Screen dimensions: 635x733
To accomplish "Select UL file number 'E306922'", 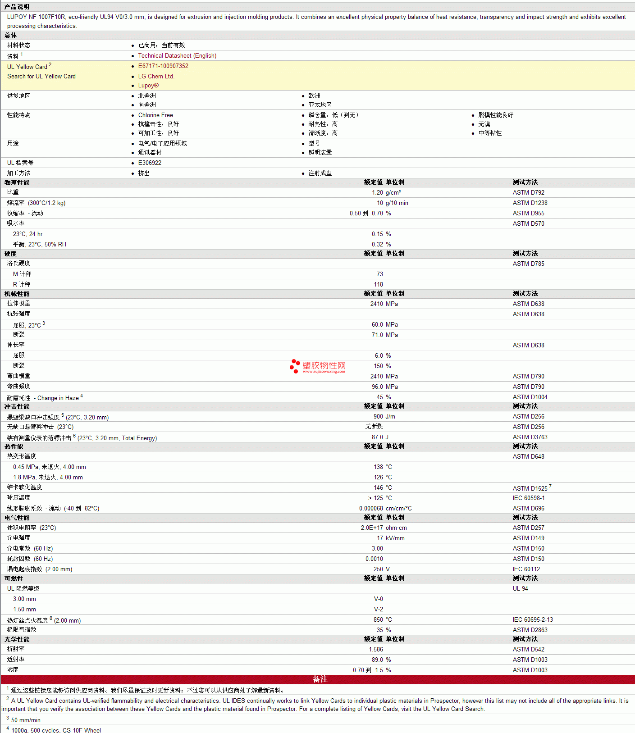I will (x=150, y=163).
